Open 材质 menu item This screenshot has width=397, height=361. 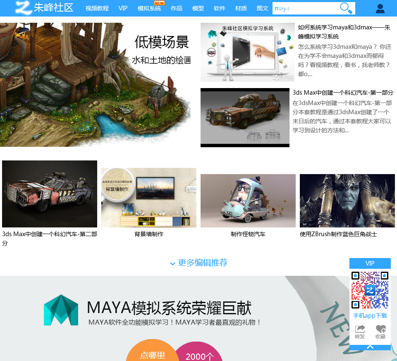tap(241, 8)
